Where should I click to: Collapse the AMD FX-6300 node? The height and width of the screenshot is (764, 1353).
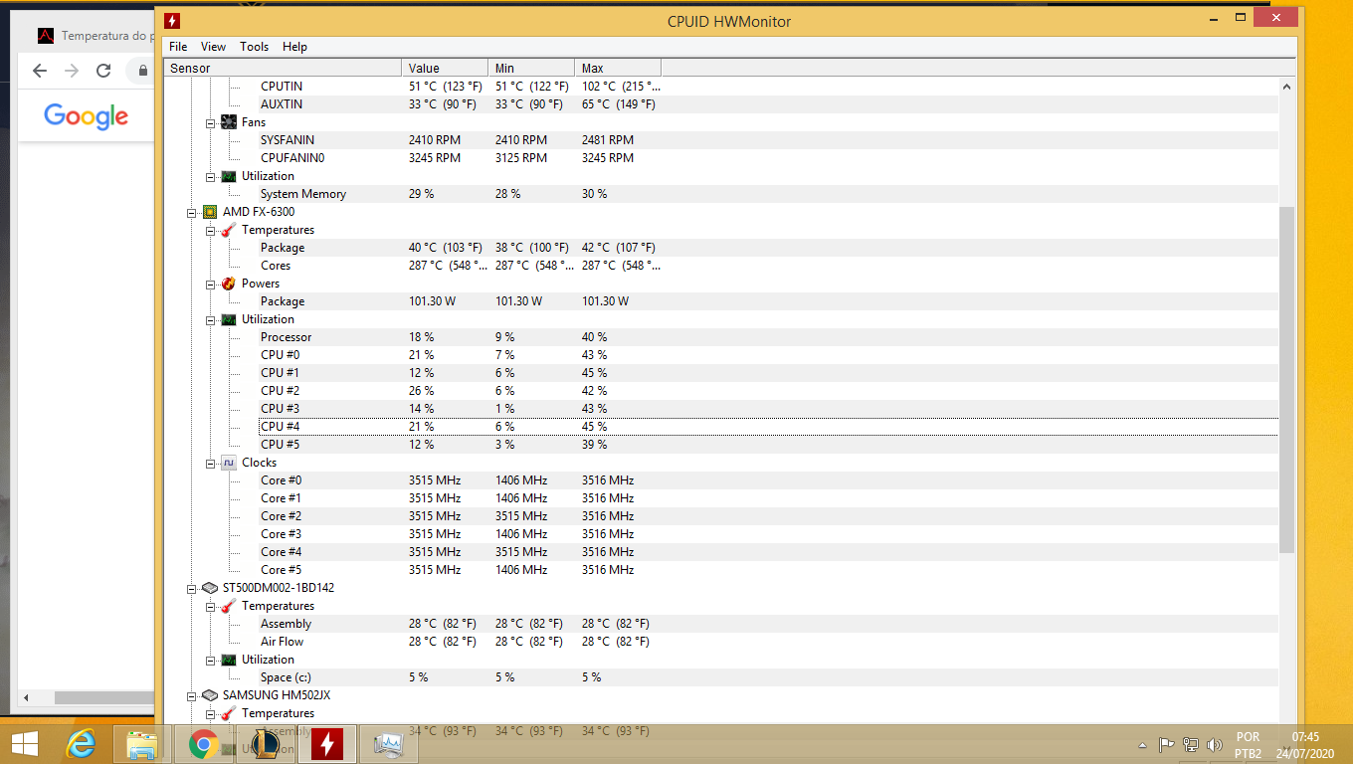192,213
